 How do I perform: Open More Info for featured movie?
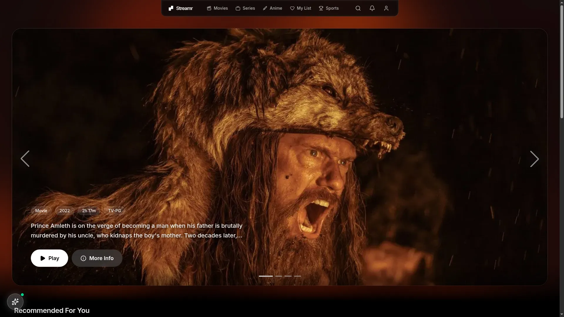point(97,258)
